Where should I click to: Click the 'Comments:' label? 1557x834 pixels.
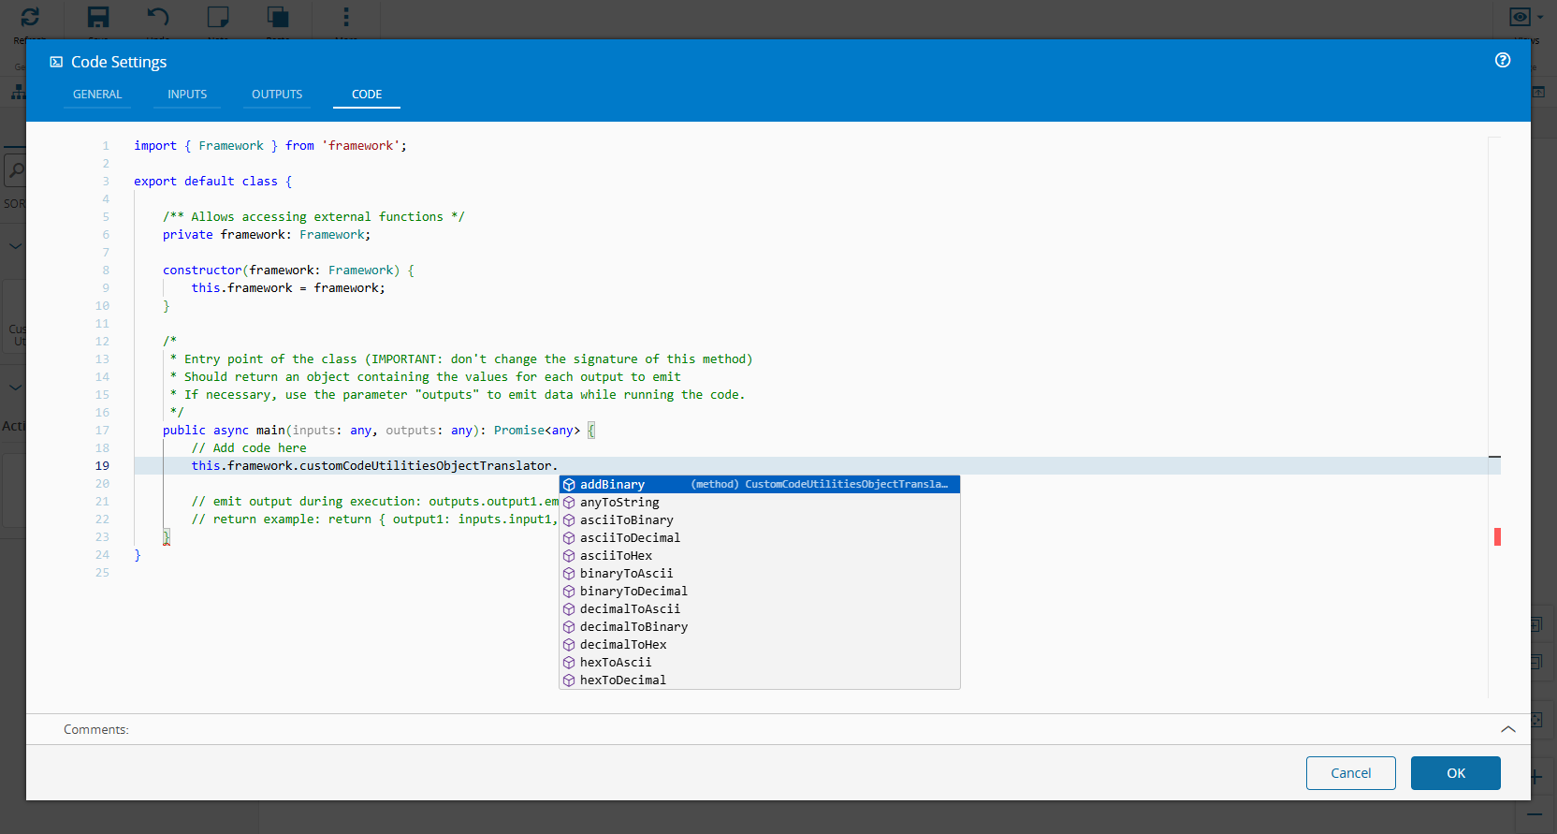96,730
